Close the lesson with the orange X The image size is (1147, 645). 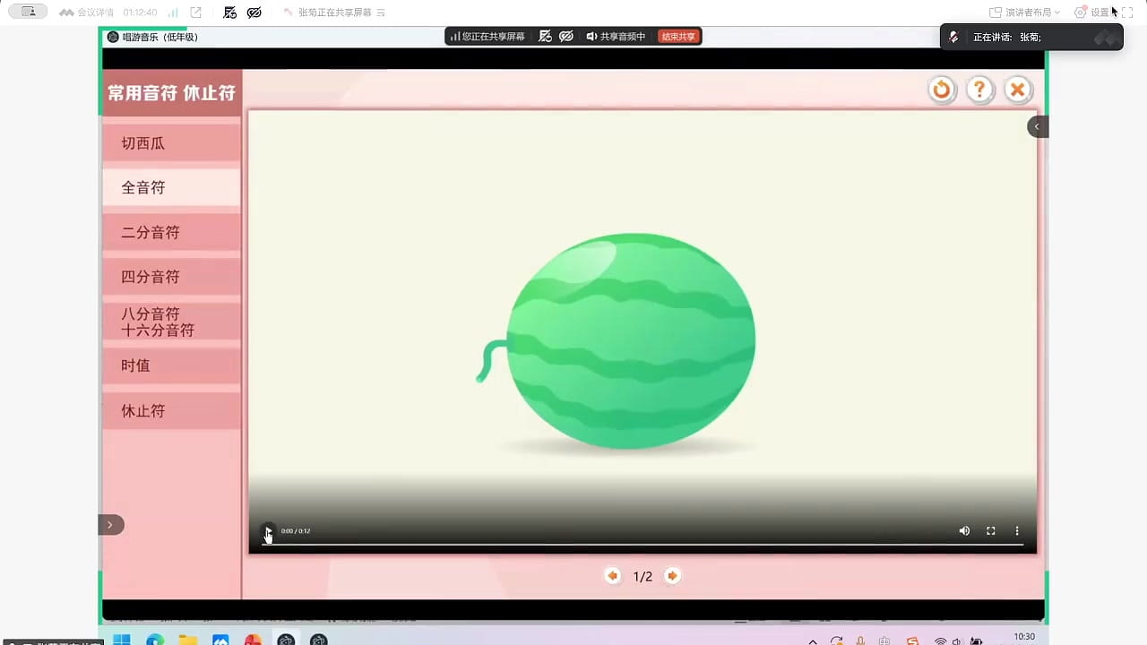tap(1017, 90)
